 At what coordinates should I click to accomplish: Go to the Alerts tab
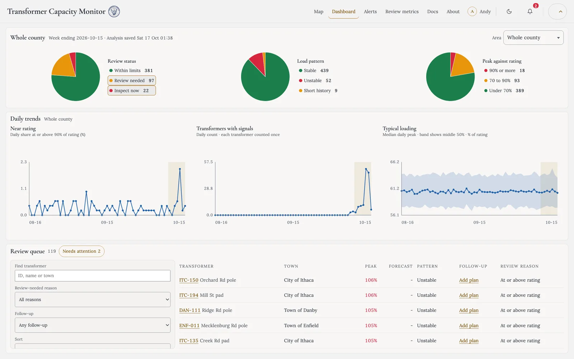[370, 11]
